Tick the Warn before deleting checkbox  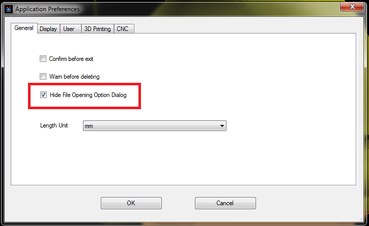[43, 76]
